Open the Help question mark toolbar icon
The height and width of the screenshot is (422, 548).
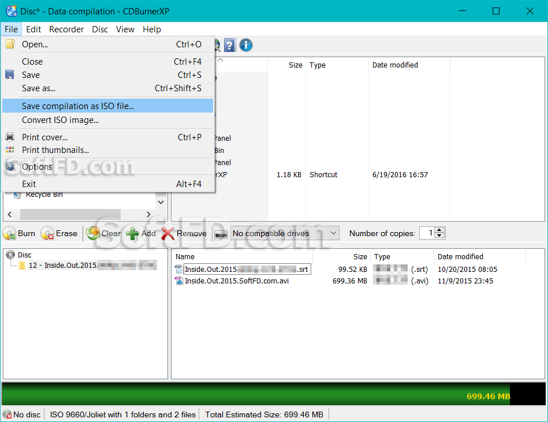tap(230, 45)
